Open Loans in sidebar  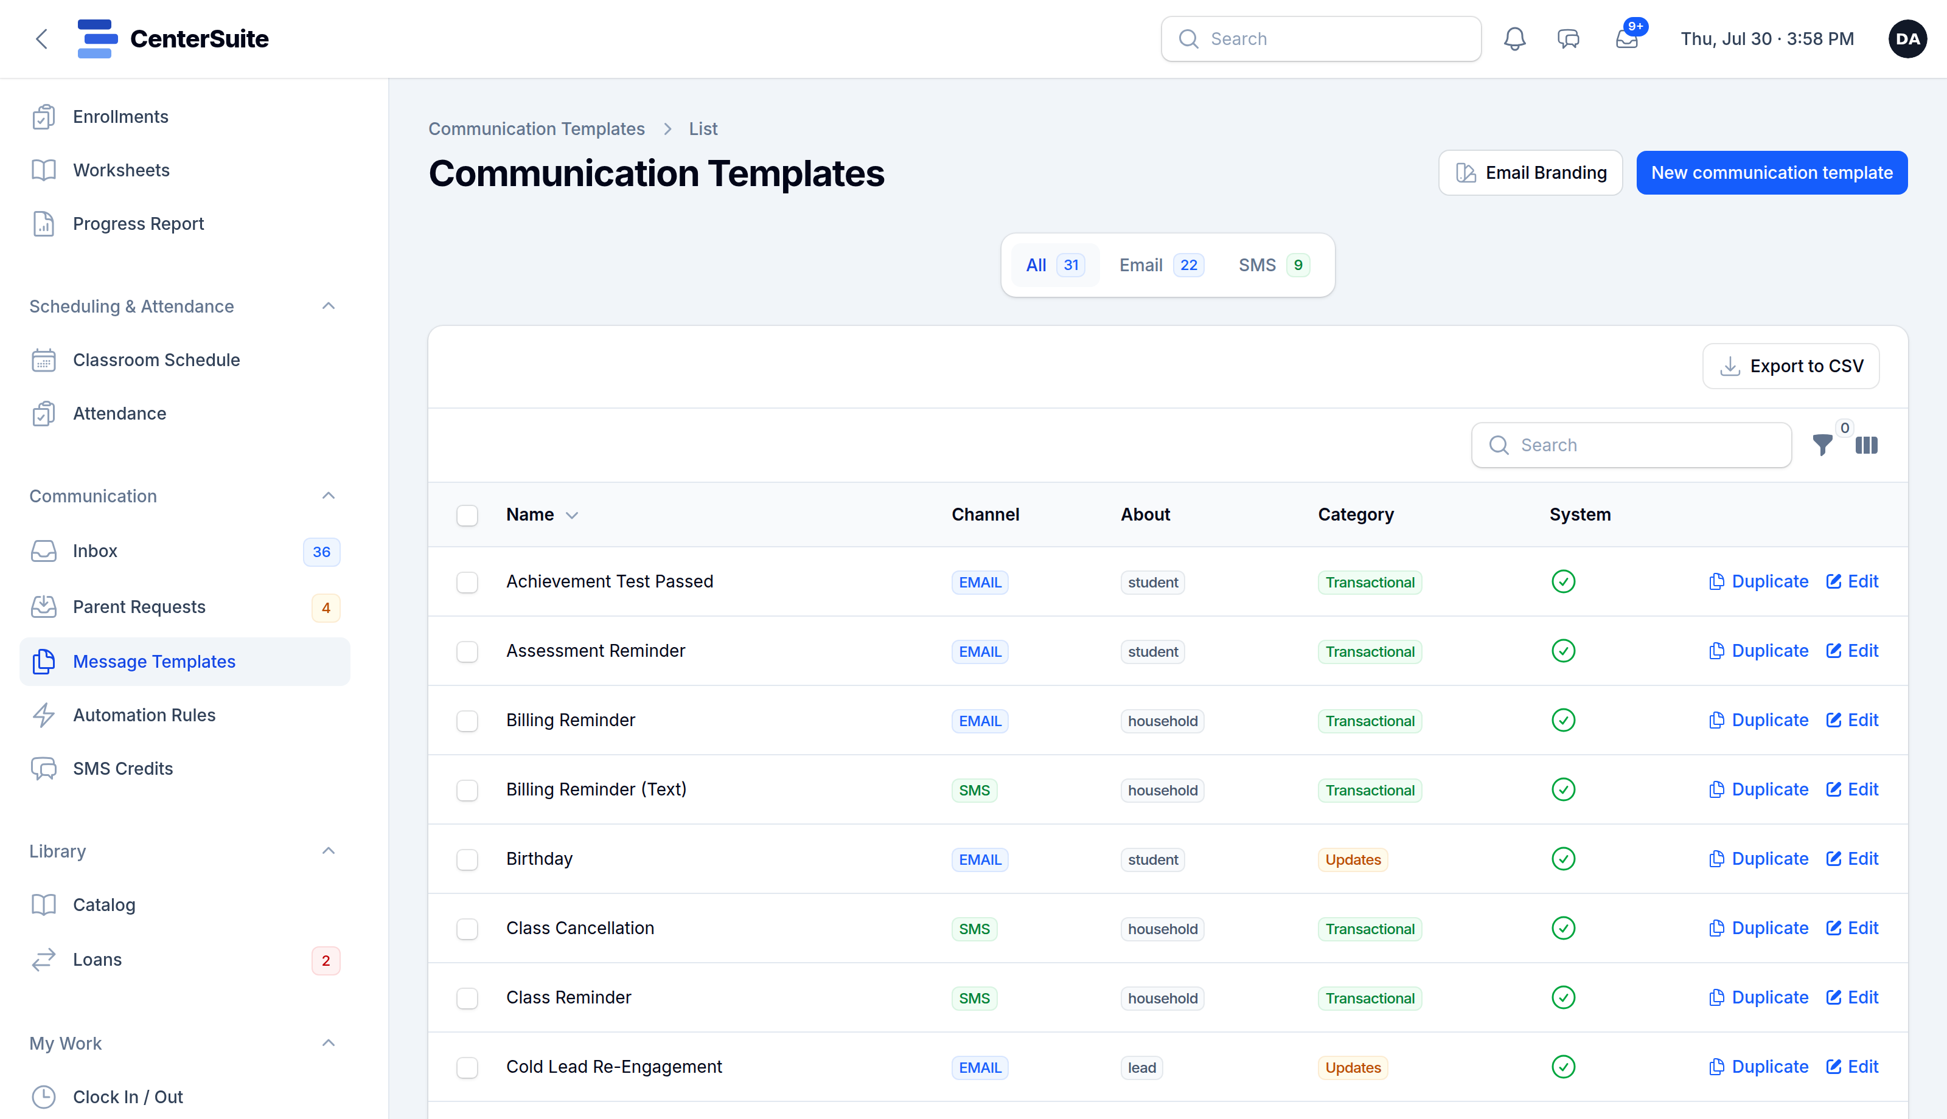pyautogui.click(x=184, y=960)
